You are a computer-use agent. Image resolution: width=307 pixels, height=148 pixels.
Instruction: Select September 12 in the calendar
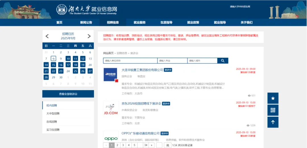click(83, 59)
